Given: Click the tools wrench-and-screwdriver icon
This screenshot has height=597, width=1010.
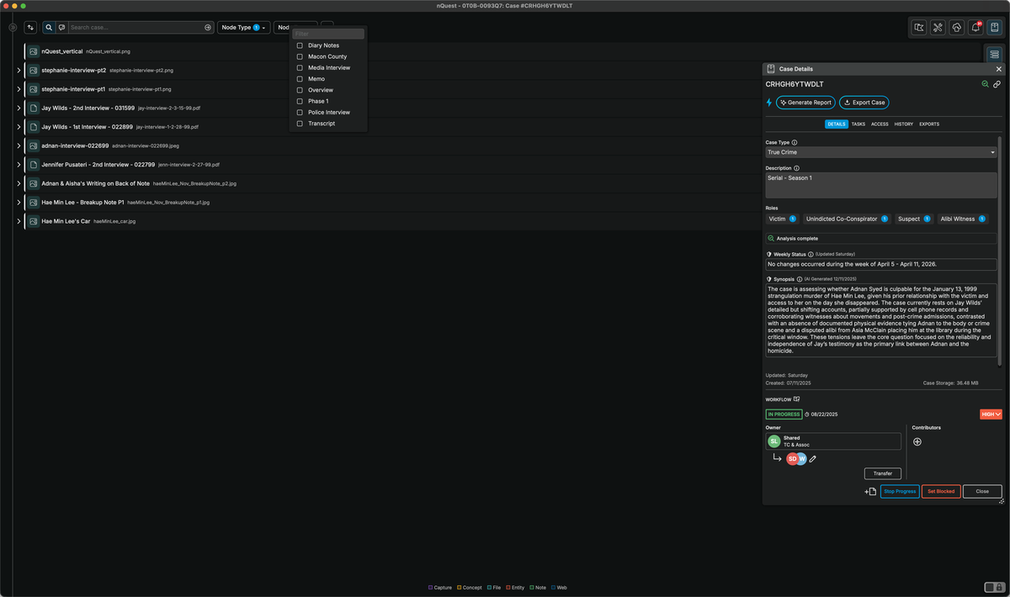Looking at the screenshot, I should tap(938, 27).
